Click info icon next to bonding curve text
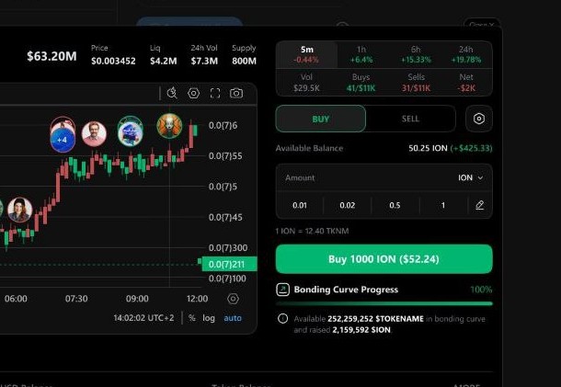The height and width of the screenshot is (387, 561). click(x=282, y=318)
